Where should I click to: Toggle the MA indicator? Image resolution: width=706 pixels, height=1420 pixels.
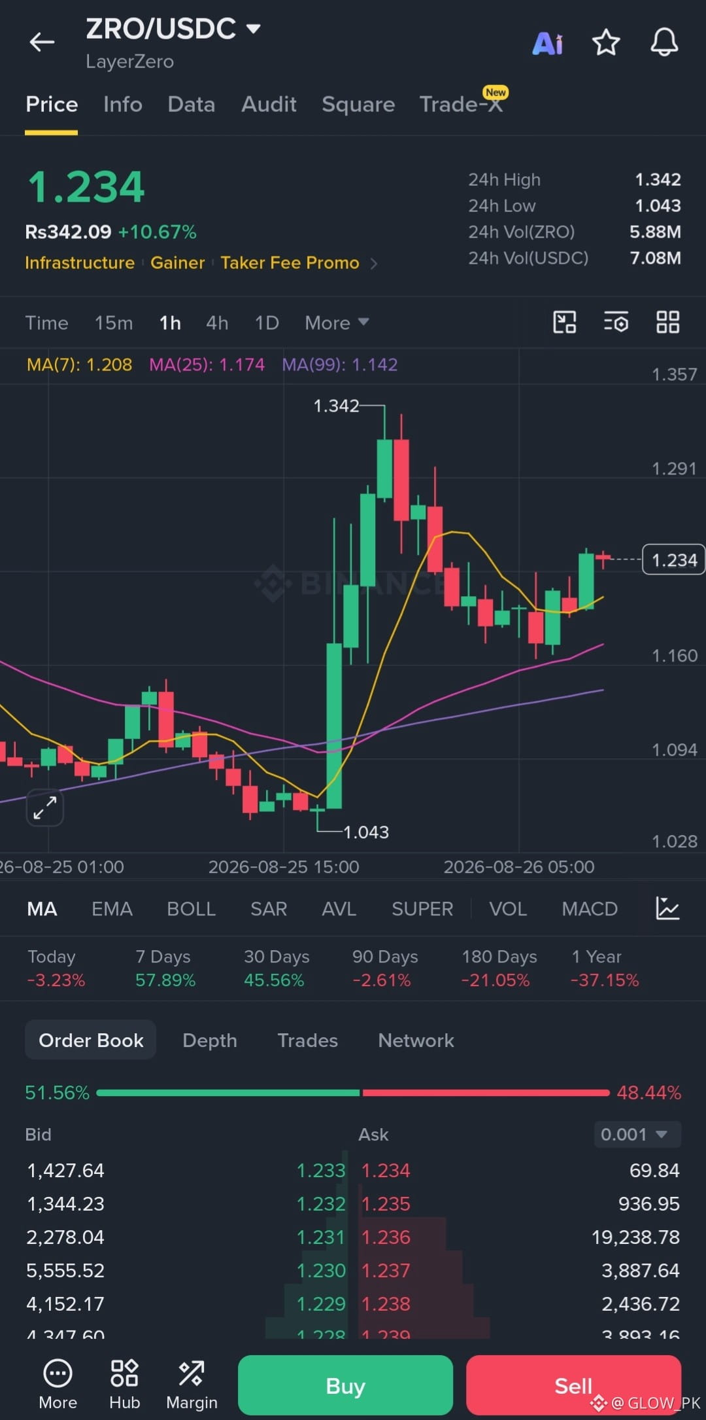tap(42, 908)
